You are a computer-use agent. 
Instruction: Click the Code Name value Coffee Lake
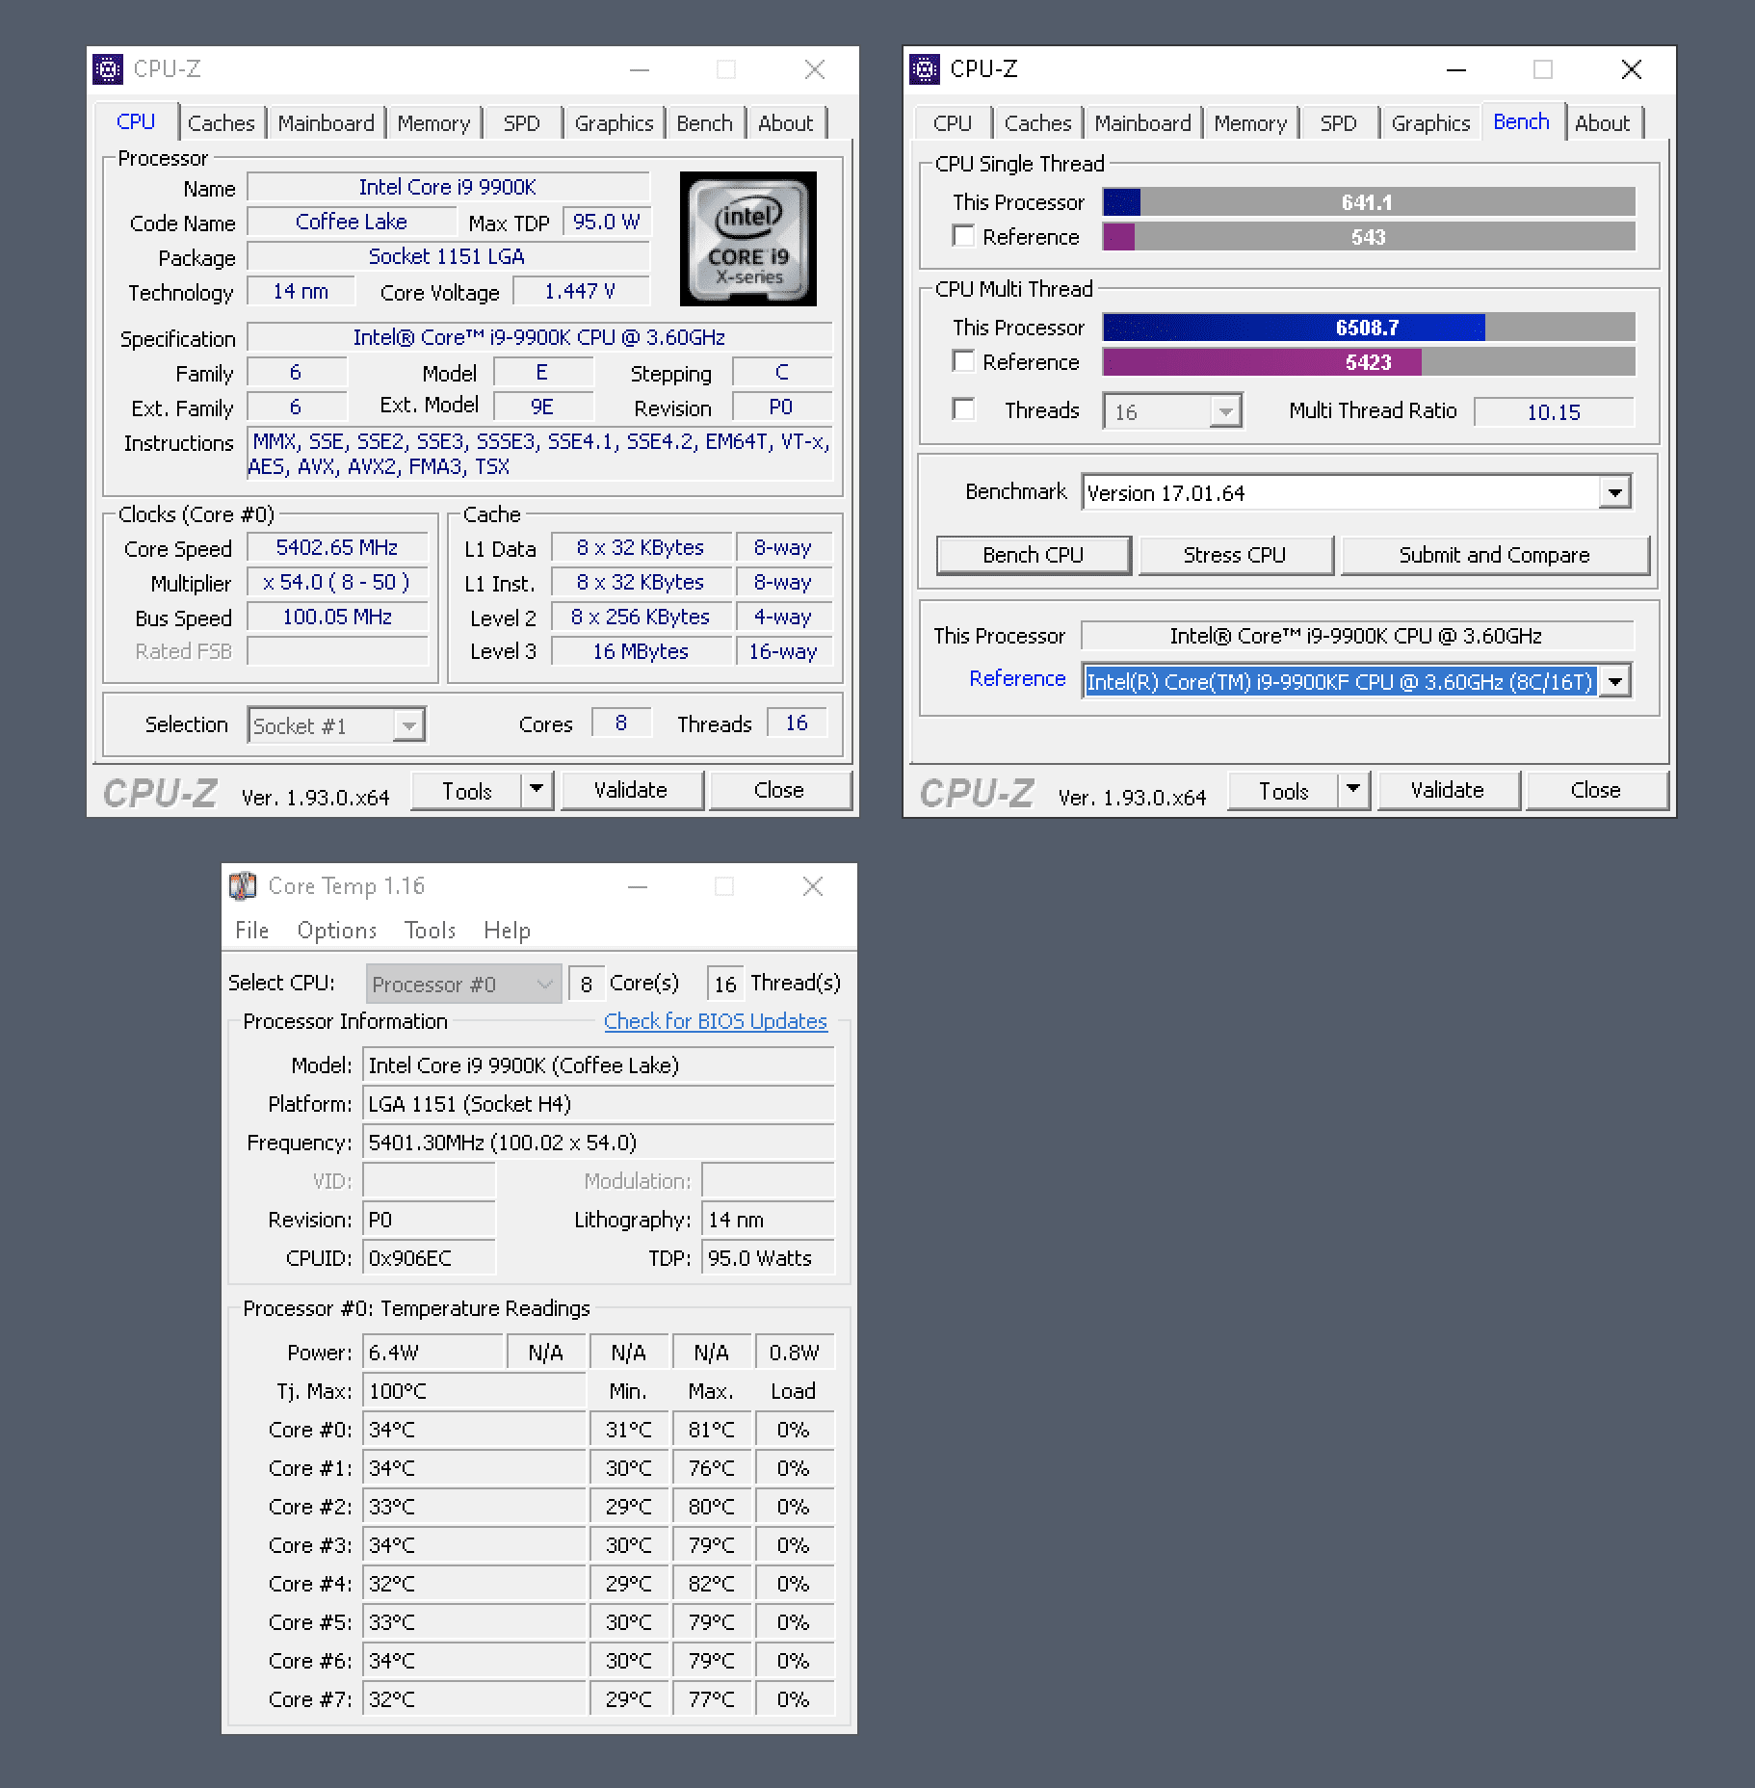[x=352, y=222]
